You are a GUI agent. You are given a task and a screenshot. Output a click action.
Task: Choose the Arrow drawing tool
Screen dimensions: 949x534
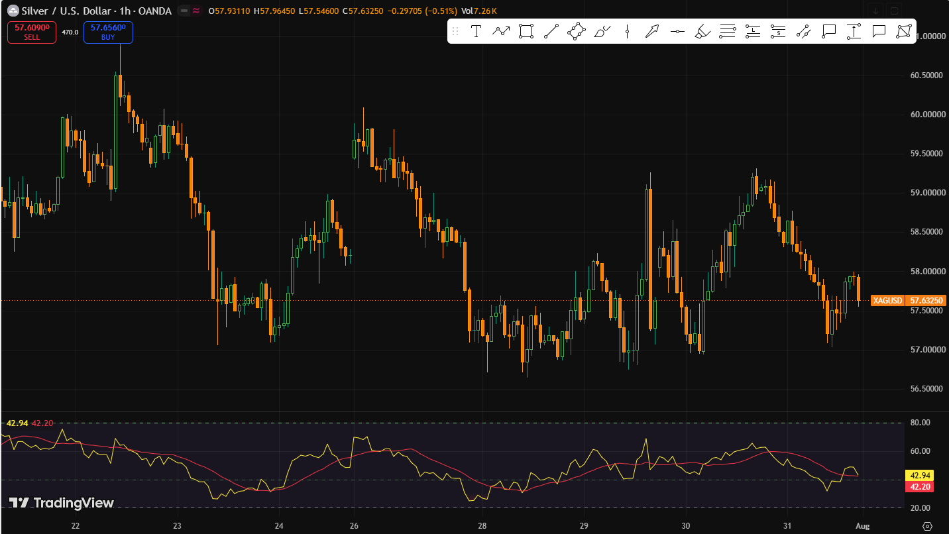[652, 31]
